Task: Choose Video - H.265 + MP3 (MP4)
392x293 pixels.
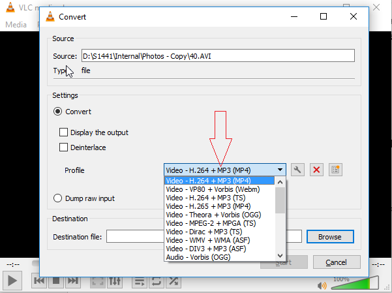Action: click(x=219, y=206)
